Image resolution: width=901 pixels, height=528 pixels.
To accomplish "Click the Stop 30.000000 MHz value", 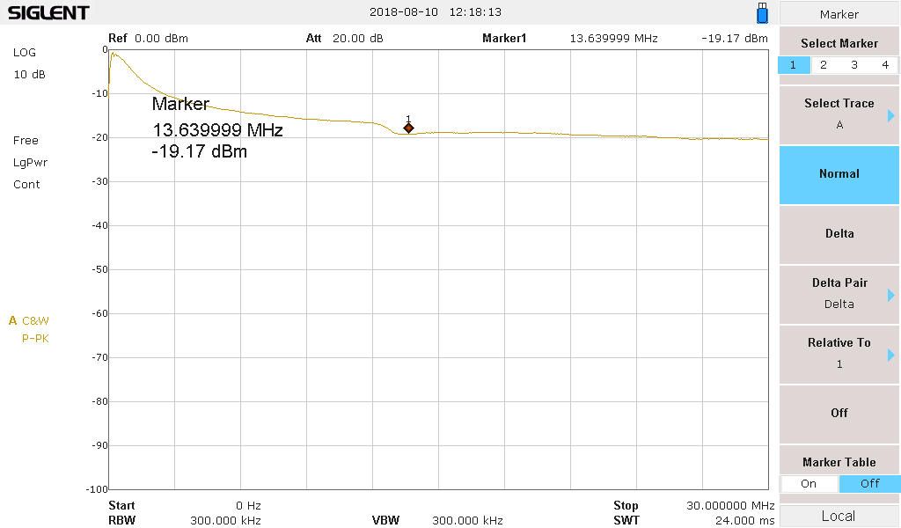I will pyautogui.click(x=730, y=506).
